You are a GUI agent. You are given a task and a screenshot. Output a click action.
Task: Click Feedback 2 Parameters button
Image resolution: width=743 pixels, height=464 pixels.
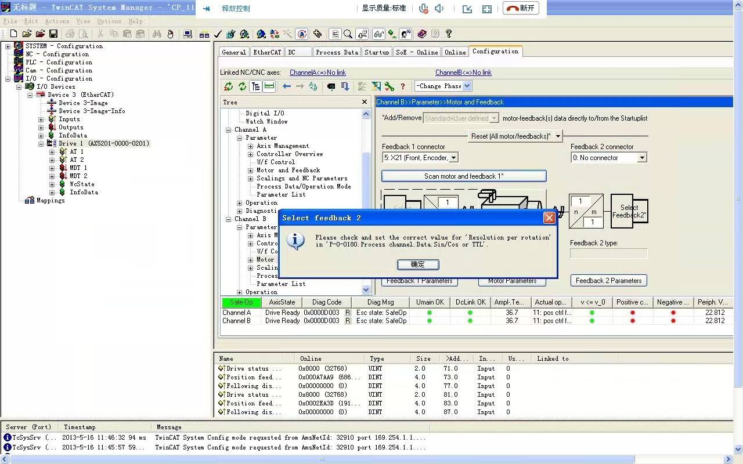[608, 281]
